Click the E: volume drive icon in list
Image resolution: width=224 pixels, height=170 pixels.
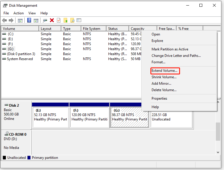[4, 39]
